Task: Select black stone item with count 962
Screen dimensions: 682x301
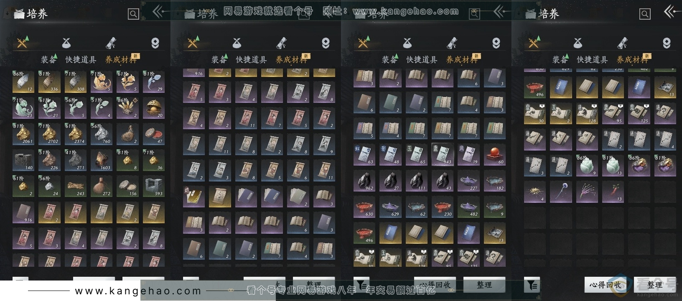Action: click(x=364, y=181)
